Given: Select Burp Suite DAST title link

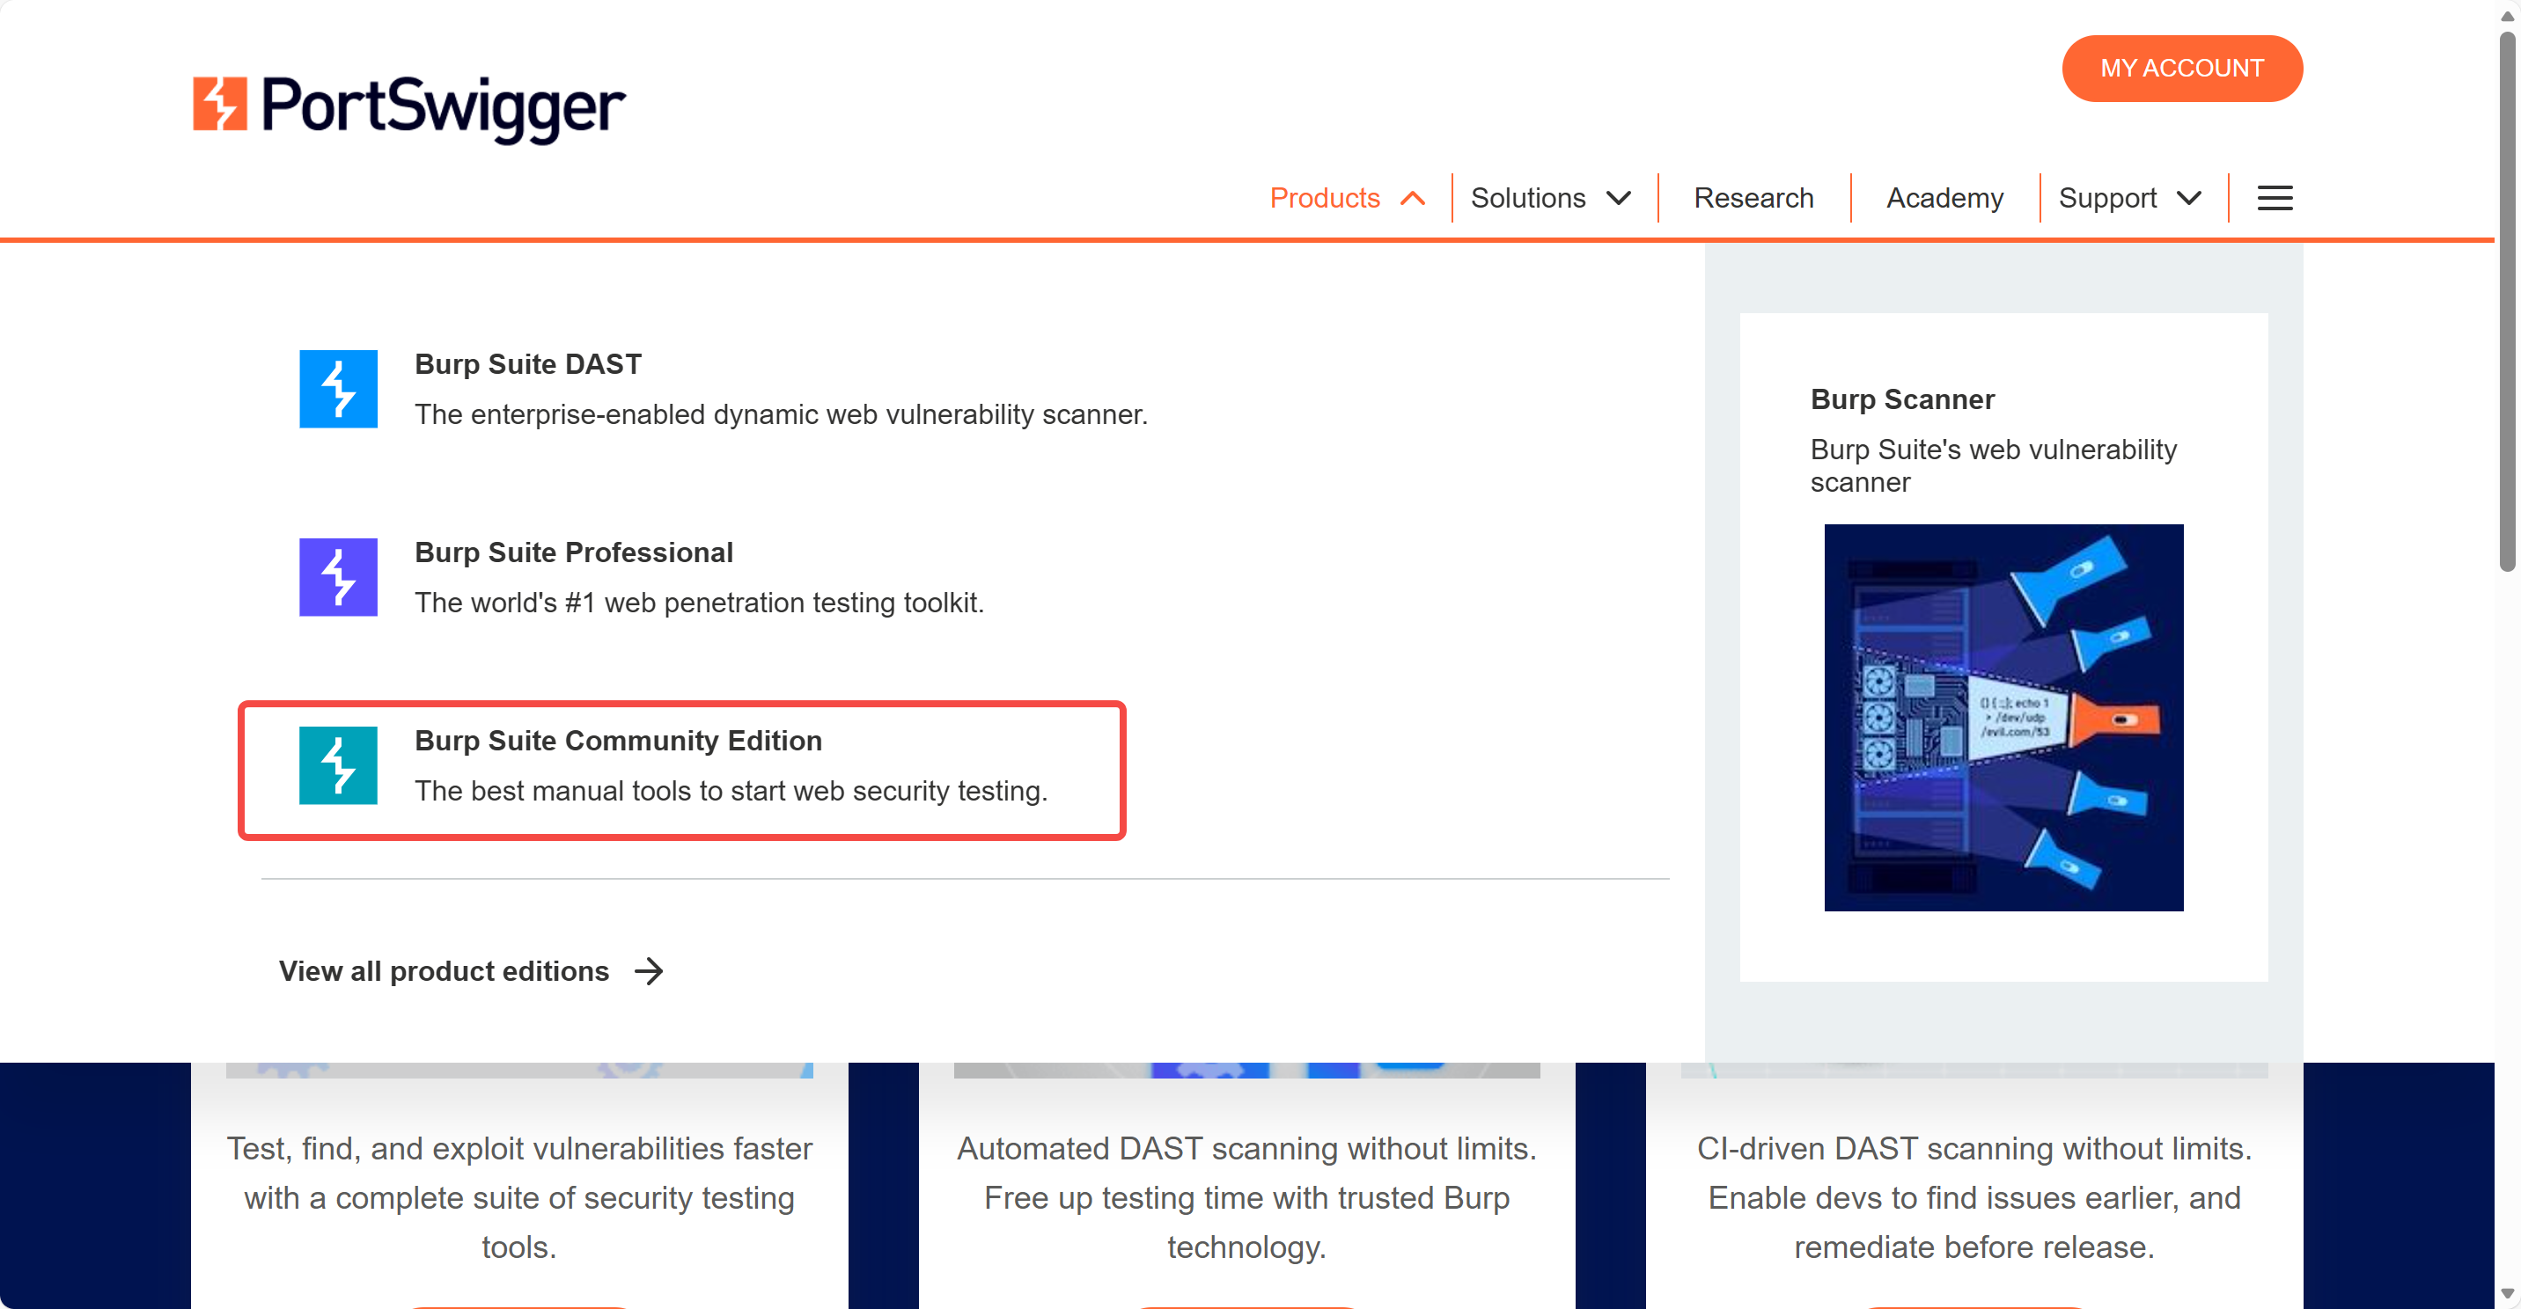Looking at the screenshot, I should point(527,364).
